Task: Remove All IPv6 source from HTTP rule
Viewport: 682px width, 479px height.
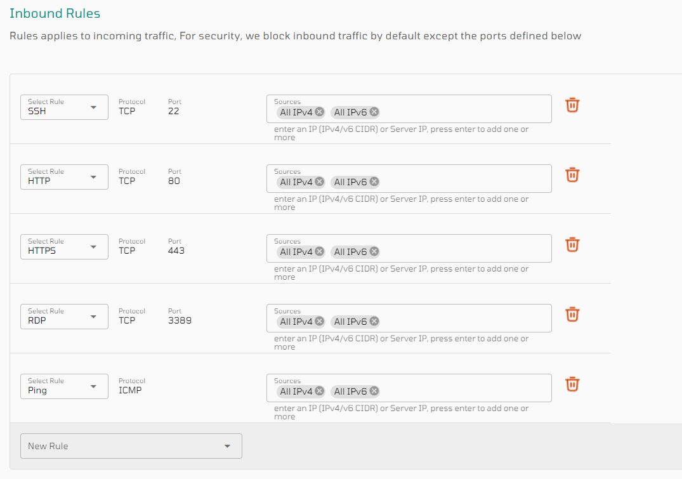Action: (374, 181)
